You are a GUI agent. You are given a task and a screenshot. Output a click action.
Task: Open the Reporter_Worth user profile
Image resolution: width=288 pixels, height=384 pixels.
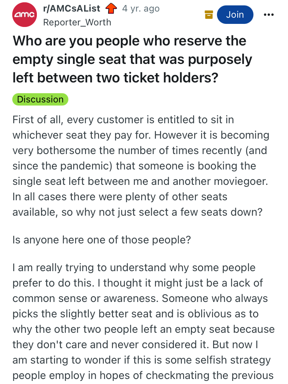pos(77,22)
